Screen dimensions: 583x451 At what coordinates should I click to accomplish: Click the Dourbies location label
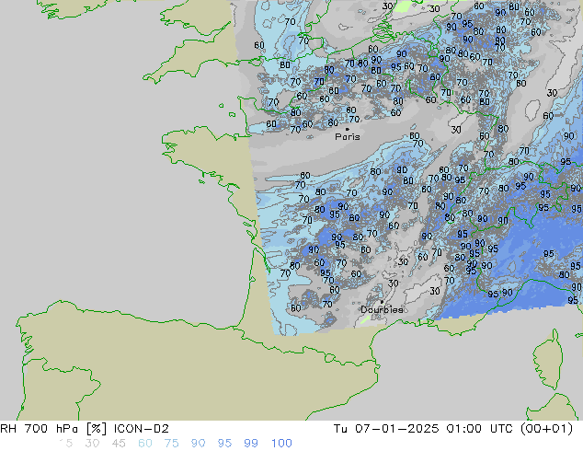tap(382, 309)
